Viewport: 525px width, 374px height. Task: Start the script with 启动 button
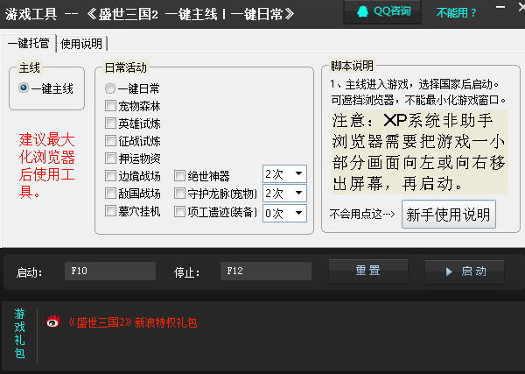465,272
